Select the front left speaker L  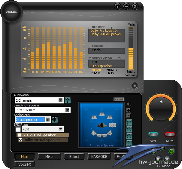[x=94, y=117]
